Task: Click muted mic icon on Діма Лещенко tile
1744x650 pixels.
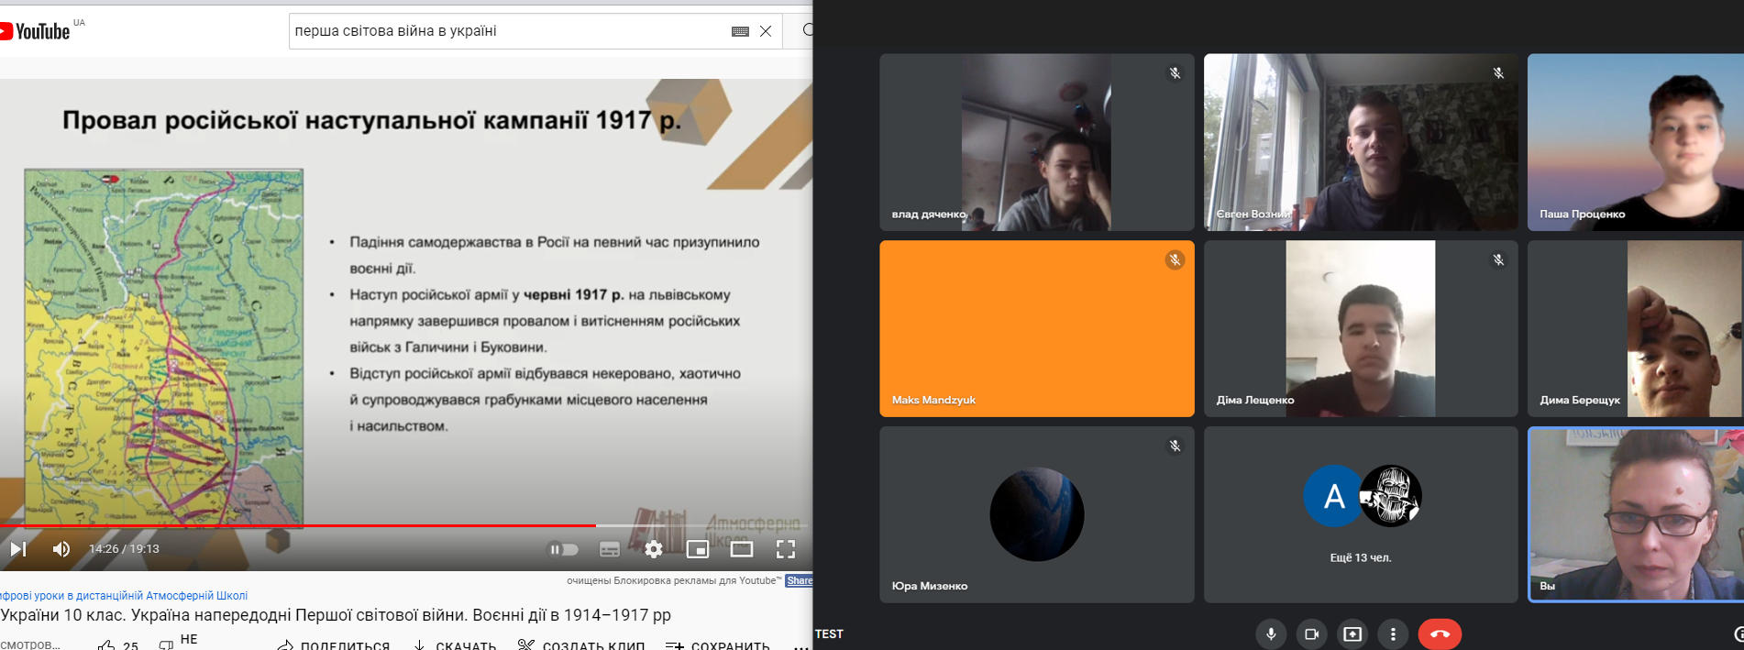Action: pyautogui.click(x=1498, y=260)
